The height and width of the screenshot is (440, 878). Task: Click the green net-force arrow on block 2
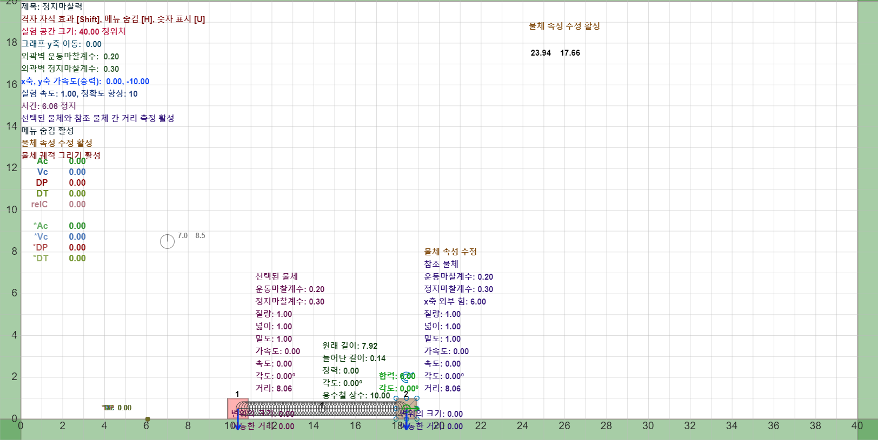pyautogui.click(x=413, y=409)
